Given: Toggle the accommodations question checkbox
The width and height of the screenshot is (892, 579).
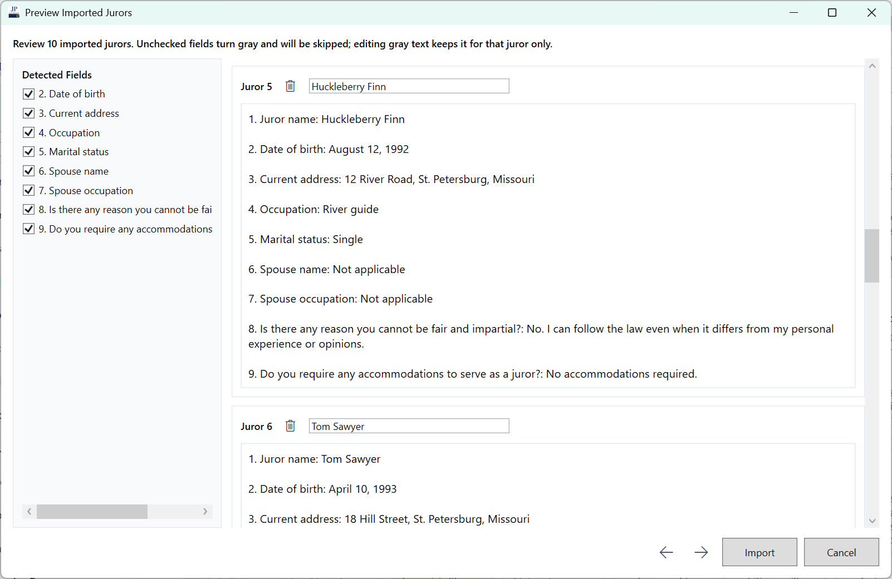Looking at the screenshot, I should click(x=29, y=229).
